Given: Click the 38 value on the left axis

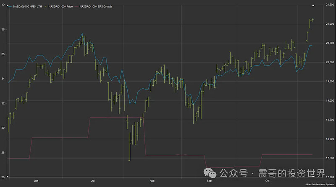Looking at the screenshot, I should coord(3,29).
